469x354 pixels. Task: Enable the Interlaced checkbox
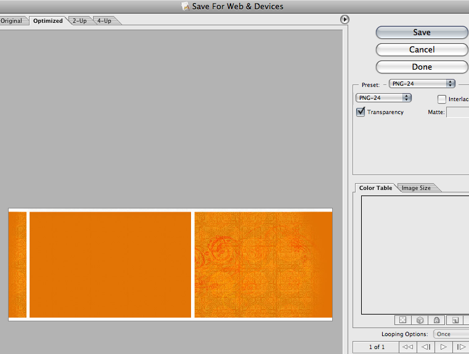click(441, 99)
